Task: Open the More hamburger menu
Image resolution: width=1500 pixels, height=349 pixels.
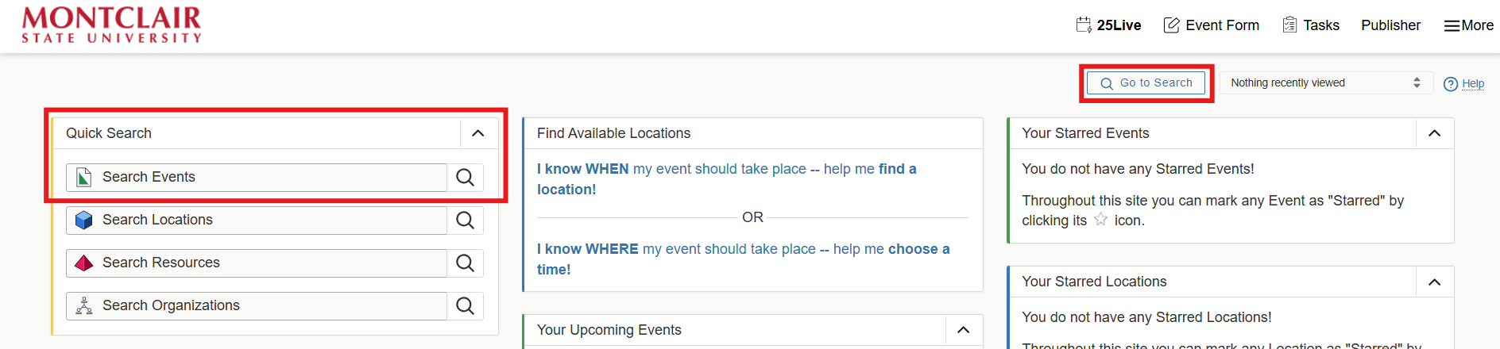Action: click(1468, 25)
